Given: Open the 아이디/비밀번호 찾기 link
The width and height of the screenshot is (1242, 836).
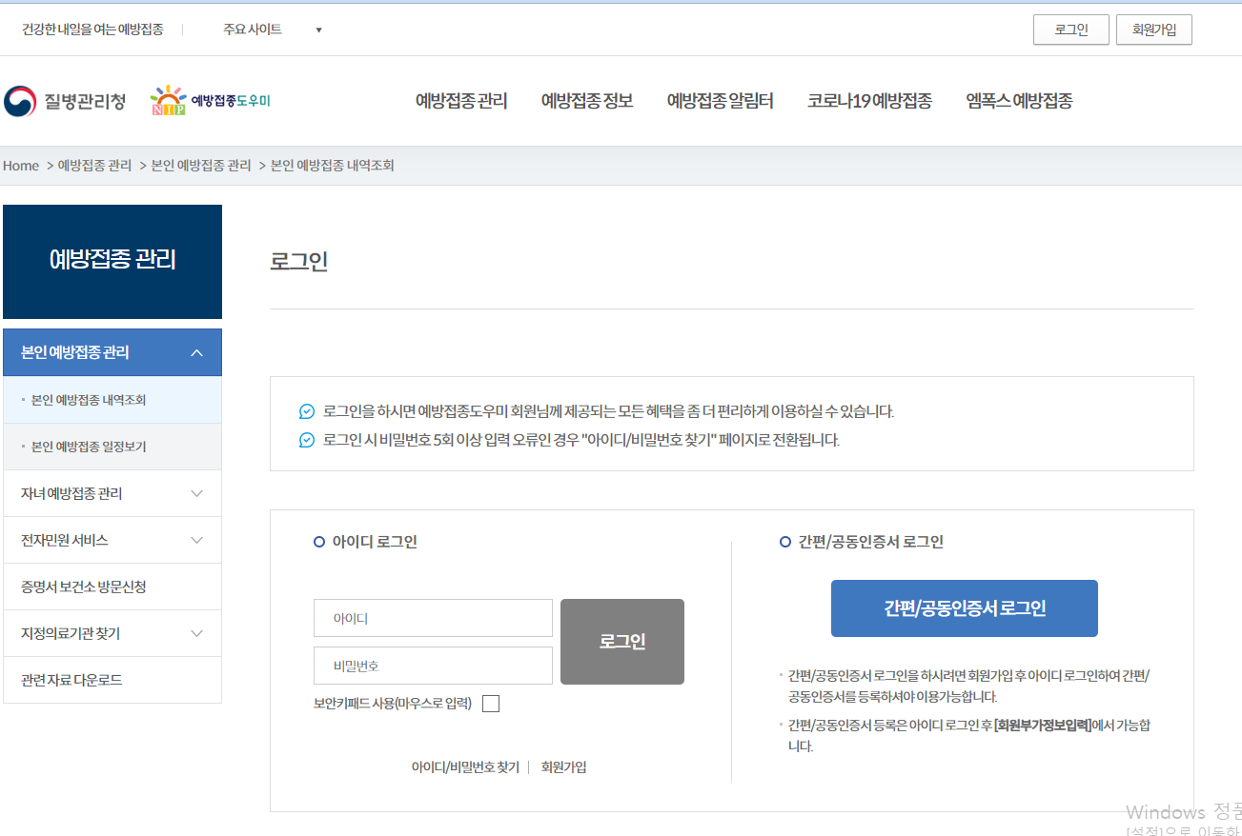Looking at the screenshot, I should pos(465,766).
